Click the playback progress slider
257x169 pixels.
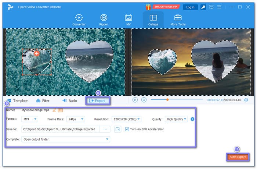click(176, 100)
